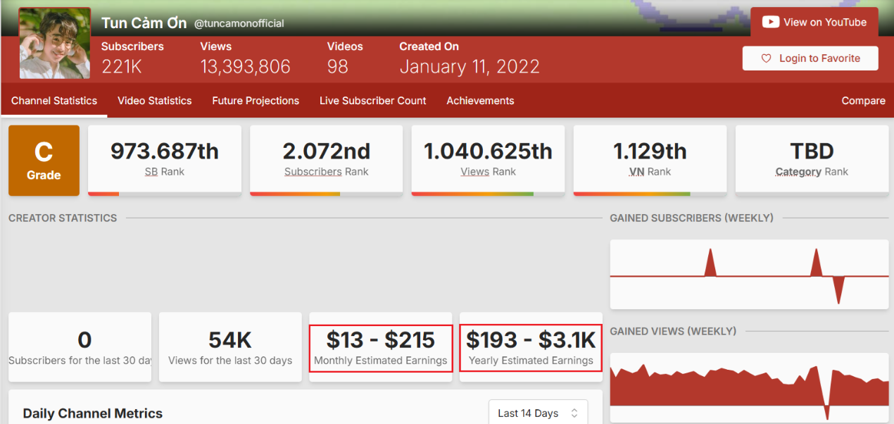Go to the Achievements tab
894x424 pixels.
click(480, 101)
